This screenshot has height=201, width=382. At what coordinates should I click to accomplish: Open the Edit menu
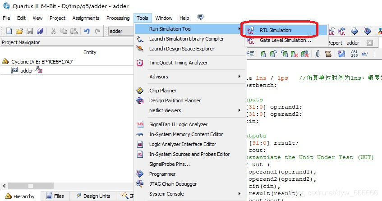click(21, 18)
